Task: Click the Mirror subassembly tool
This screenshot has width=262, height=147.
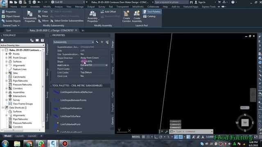Action: [x=43, y=21]
